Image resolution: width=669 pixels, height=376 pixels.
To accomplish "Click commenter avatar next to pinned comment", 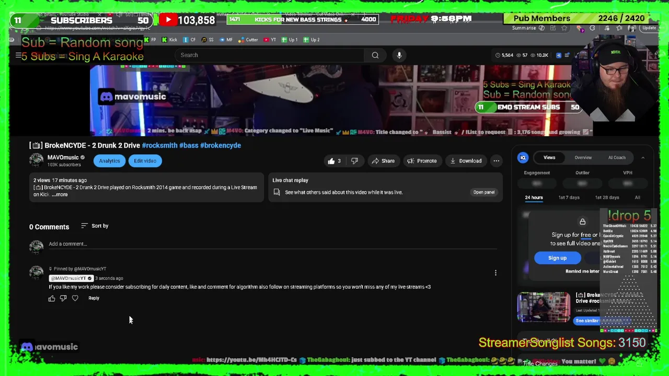I will point(36,273).
